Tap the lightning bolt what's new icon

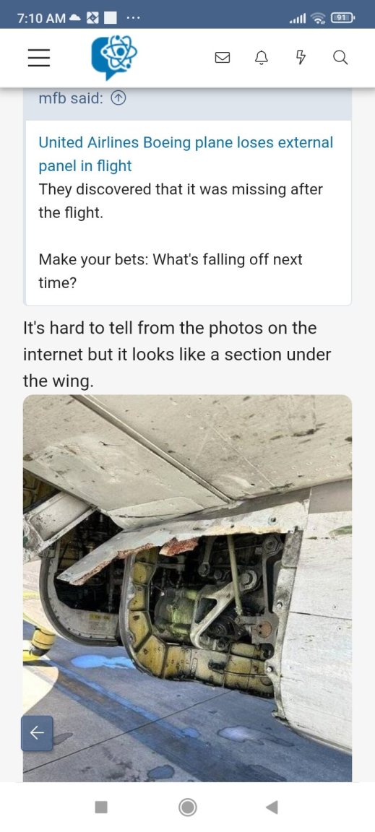click(x=301, y=57)
